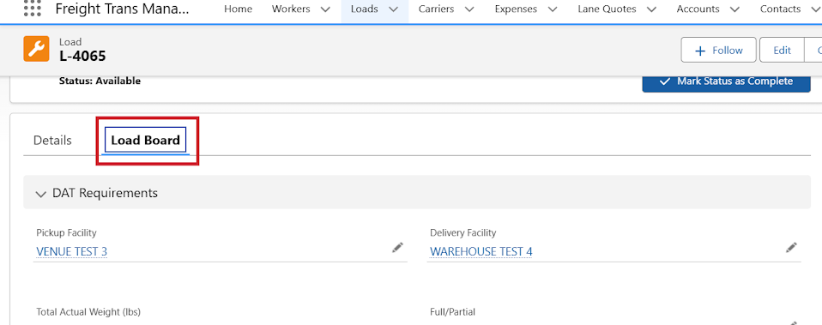Edit Delivery Facility with pencil icon
Viewport: 822px width, 325px height.
click(x=792, y=248)
